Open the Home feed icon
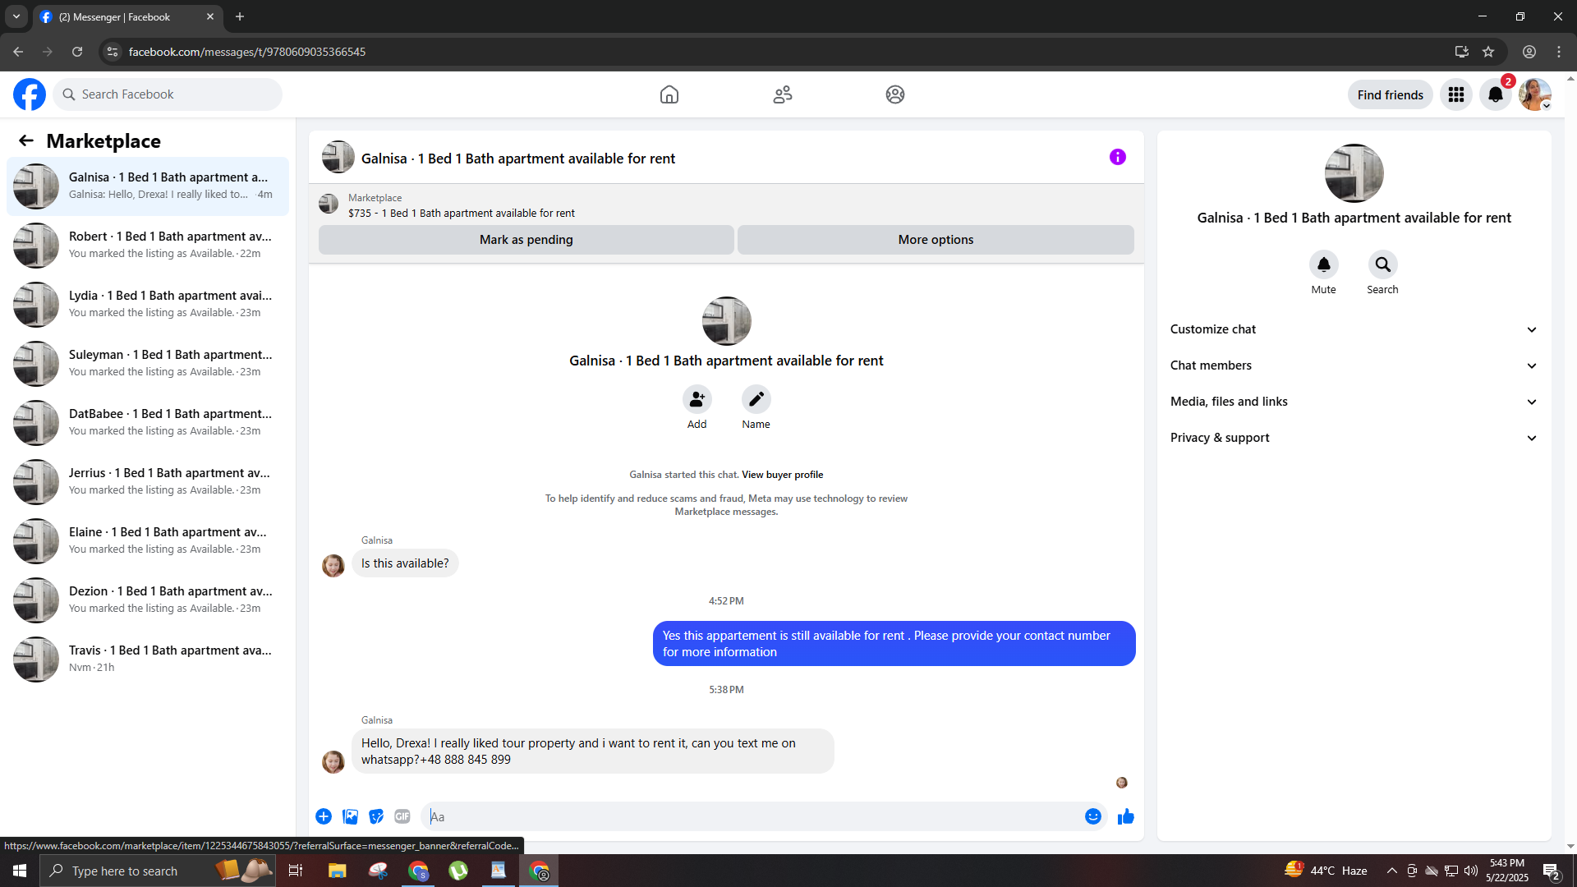 point(669,94)
